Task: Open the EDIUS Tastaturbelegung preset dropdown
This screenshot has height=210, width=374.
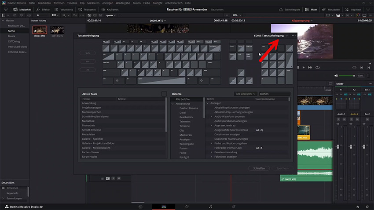Action: pyautogui.click(x=271, y=36)
